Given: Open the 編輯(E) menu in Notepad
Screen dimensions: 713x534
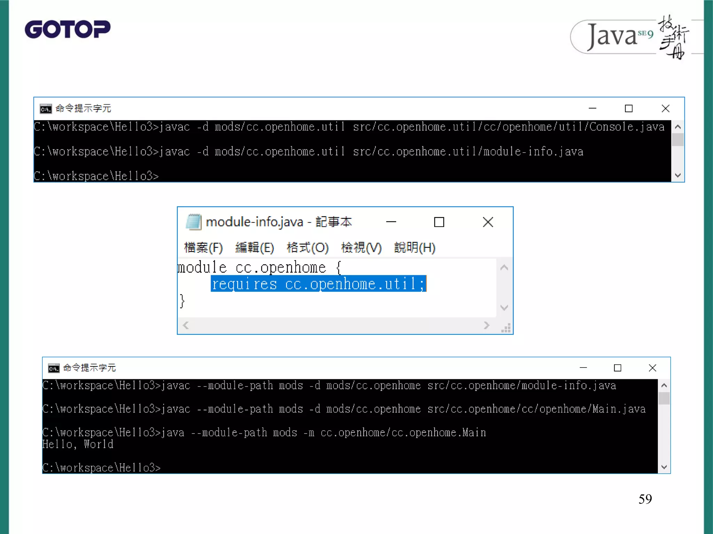Looking at the screenshot, I should click(254, 248).
